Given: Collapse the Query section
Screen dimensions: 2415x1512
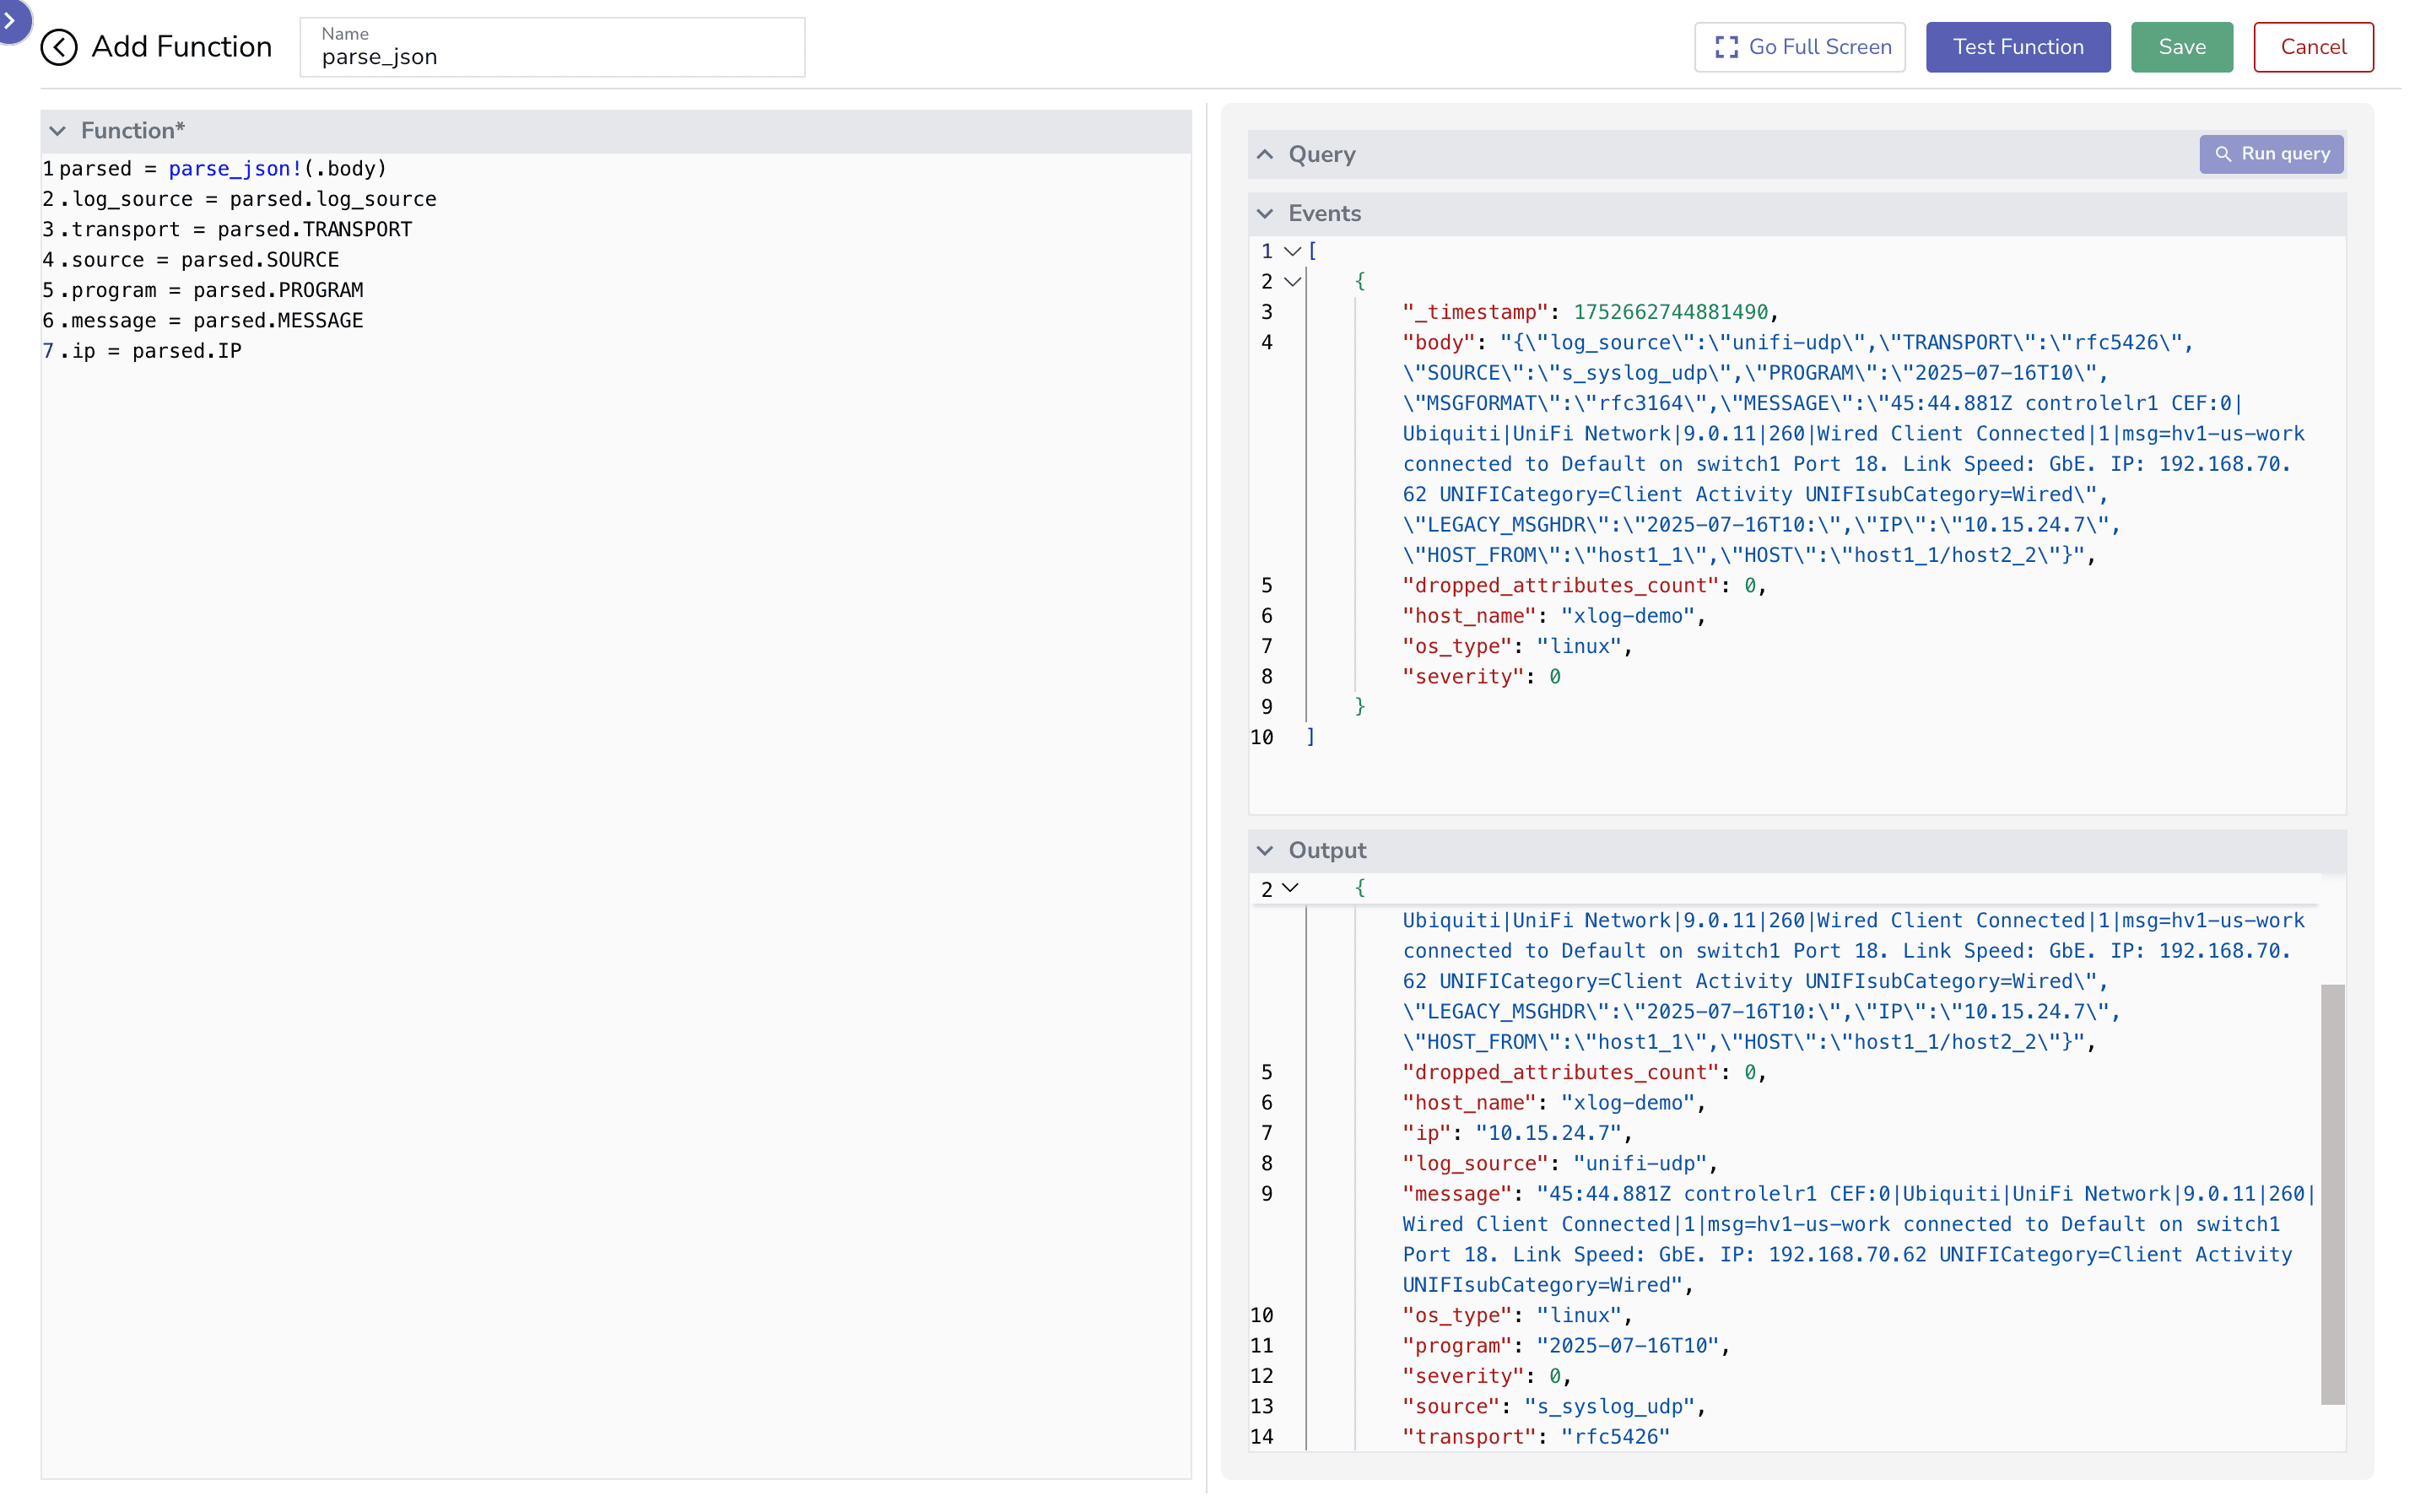Looking at the screenshot, I should tap(1266, 154).
